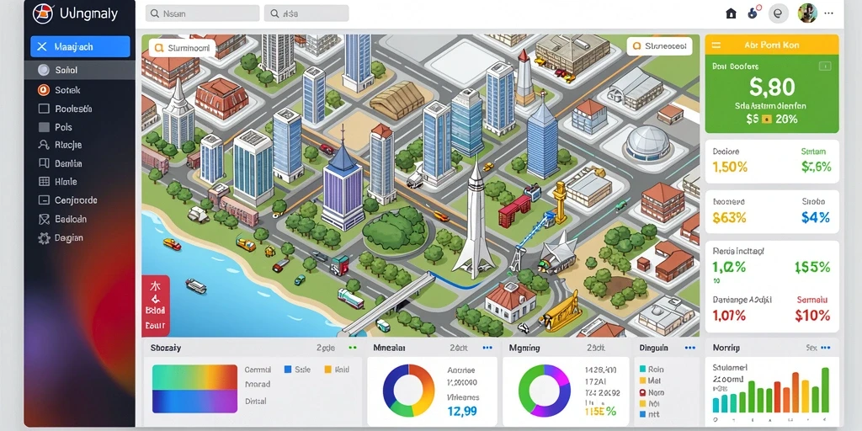Click the Sotrak orange circle icon
This screenshot has height=431, width=862.
pos(44,89)
